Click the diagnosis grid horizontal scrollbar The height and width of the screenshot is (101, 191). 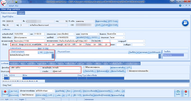click(117, 81)
